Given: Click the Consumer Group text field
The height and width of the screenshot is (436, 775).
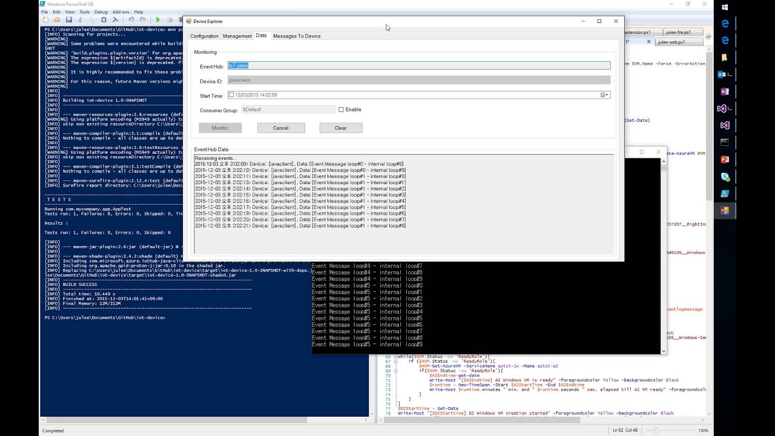Looking at the screenshot, I should tap(288, 110).
